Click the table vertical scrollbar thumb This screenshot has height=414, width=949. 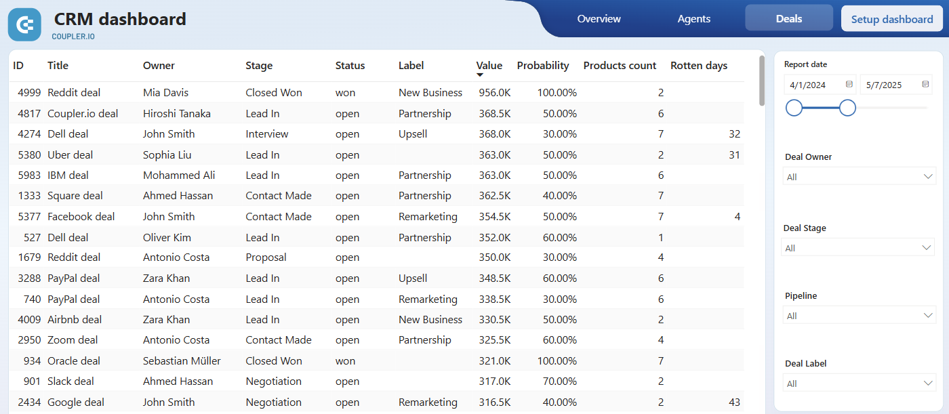(x=762, y=80)
